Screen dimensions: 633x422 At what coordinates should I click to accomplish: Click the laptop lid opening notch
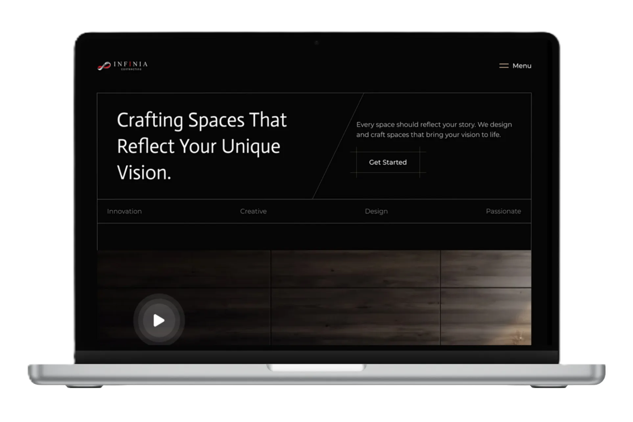pos(316,367)
